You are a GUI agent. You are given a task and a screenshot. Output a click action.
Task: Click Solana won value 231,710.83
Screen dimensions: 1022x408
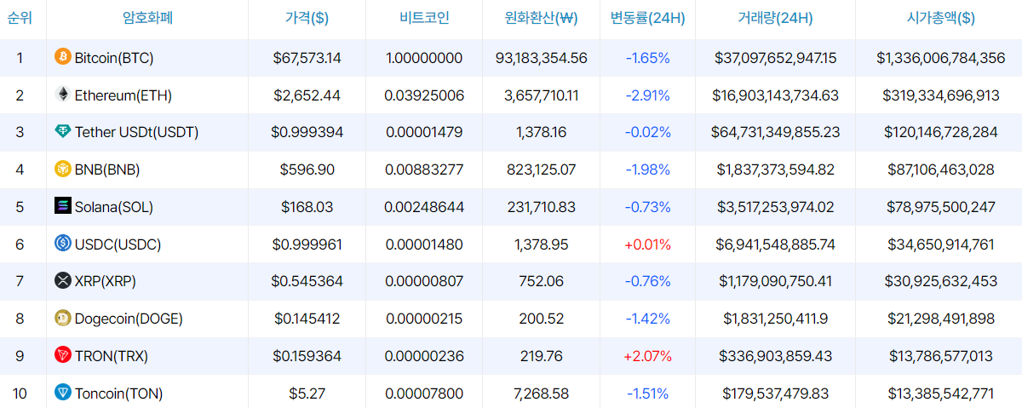[x=542, y=207]
